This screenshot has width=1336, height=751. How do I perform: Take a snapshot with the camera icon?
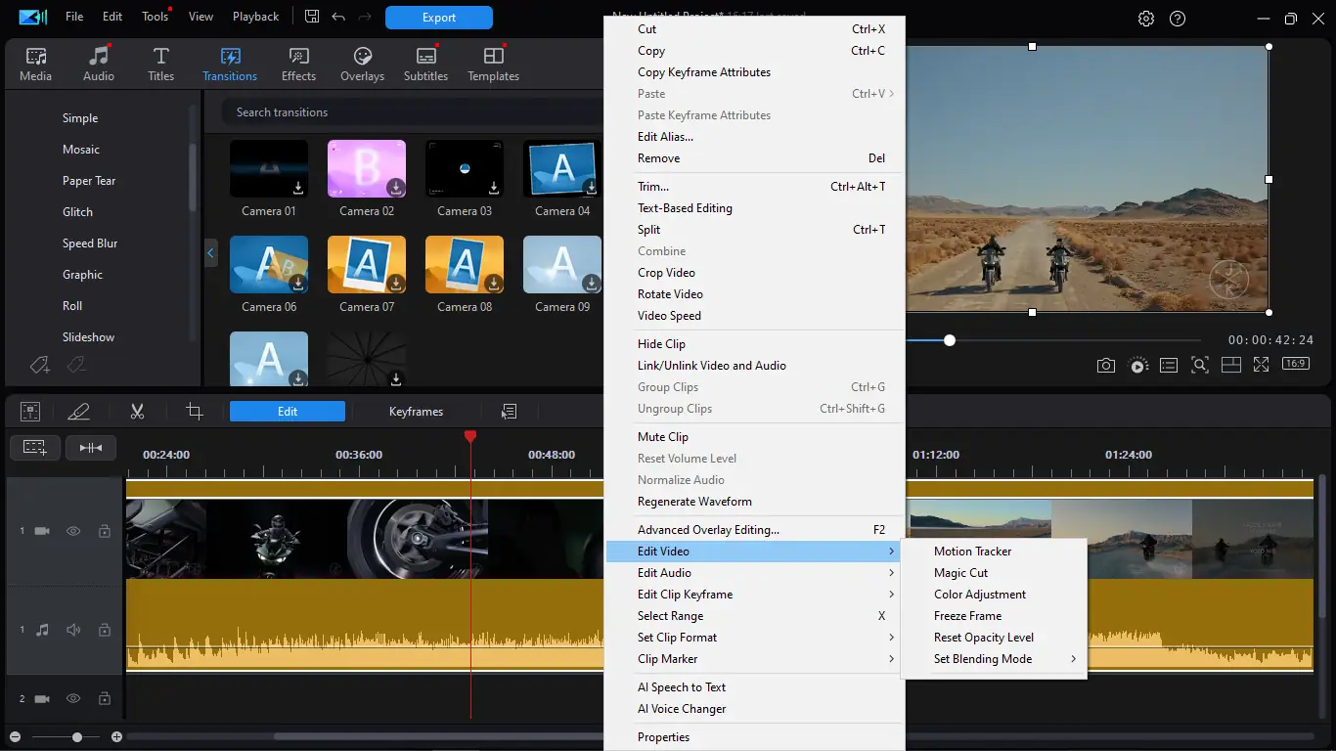pos(1105,365)
